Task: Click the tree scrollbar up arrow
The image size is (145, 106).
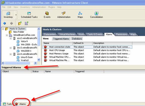Action: (39, 29)
